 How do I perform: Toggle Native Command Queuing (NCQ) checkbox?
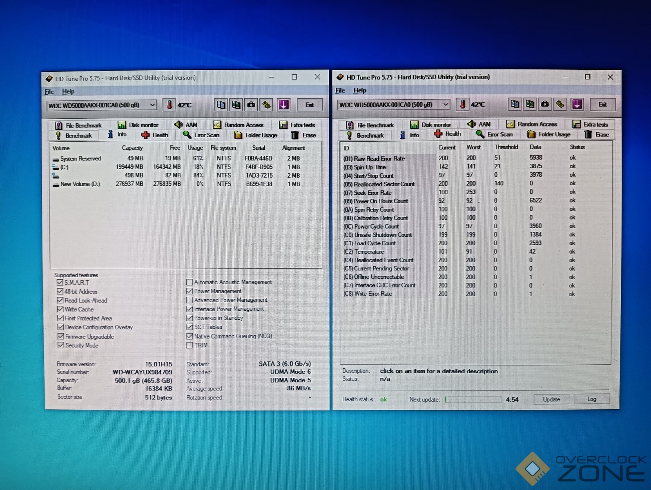coord(190,336)
